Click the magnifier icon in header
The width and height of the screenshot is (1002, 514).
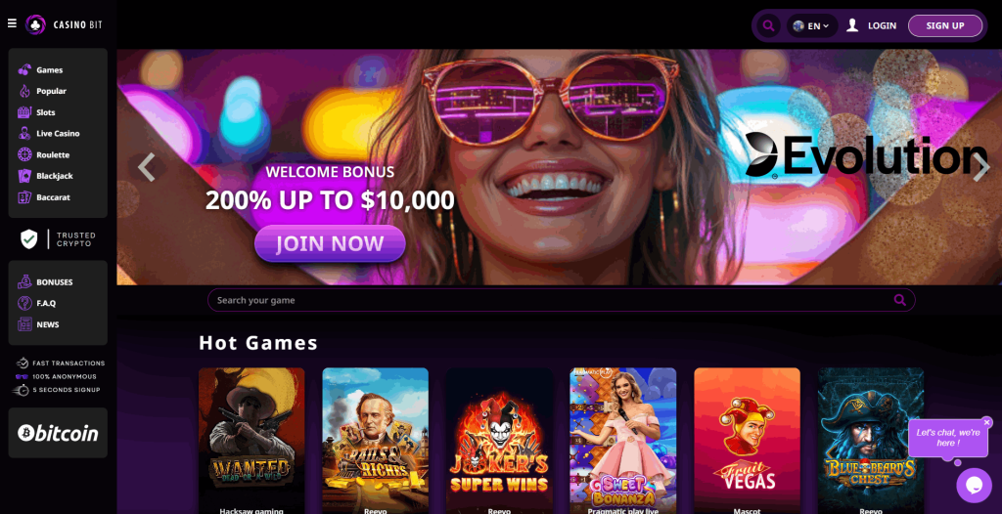[x=769, y=26]
